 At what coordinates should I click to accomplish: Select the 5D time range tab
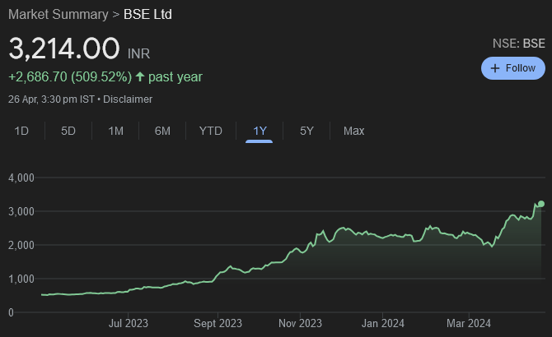click(68, 131)
